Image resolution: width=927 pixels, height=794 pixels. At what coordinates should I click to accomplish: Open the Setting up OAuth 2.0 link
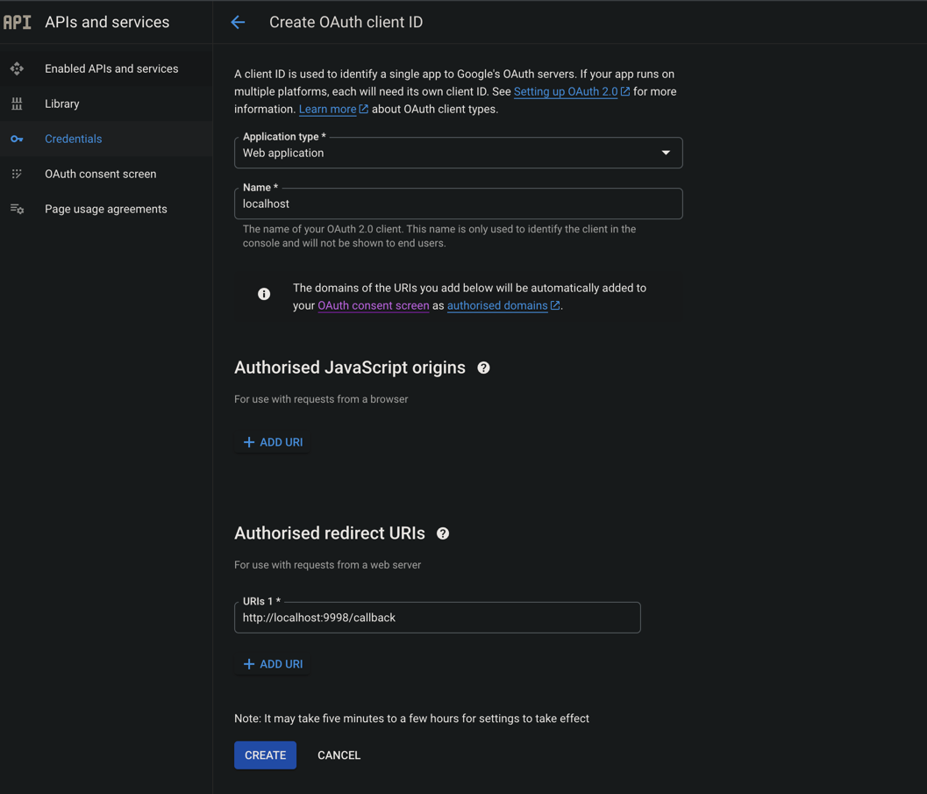[566, 91]
